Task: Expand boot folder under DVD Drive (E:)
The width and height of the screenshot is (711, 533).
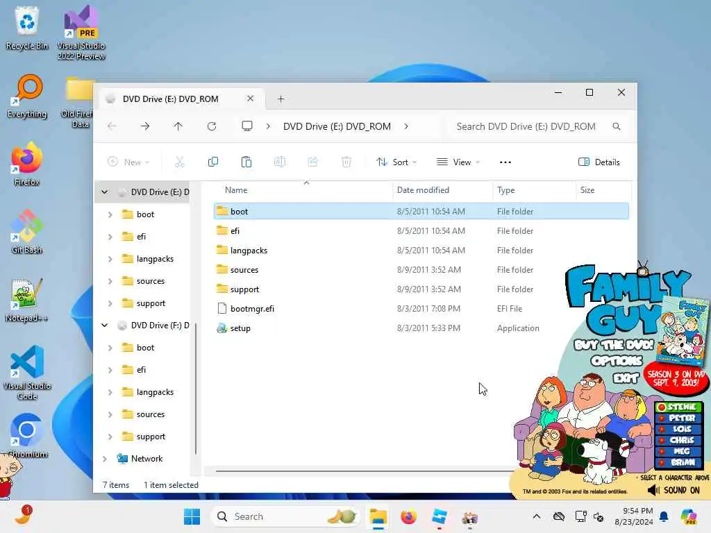Action: (110, 214)
